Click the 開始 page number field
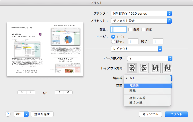 (133, 42)
